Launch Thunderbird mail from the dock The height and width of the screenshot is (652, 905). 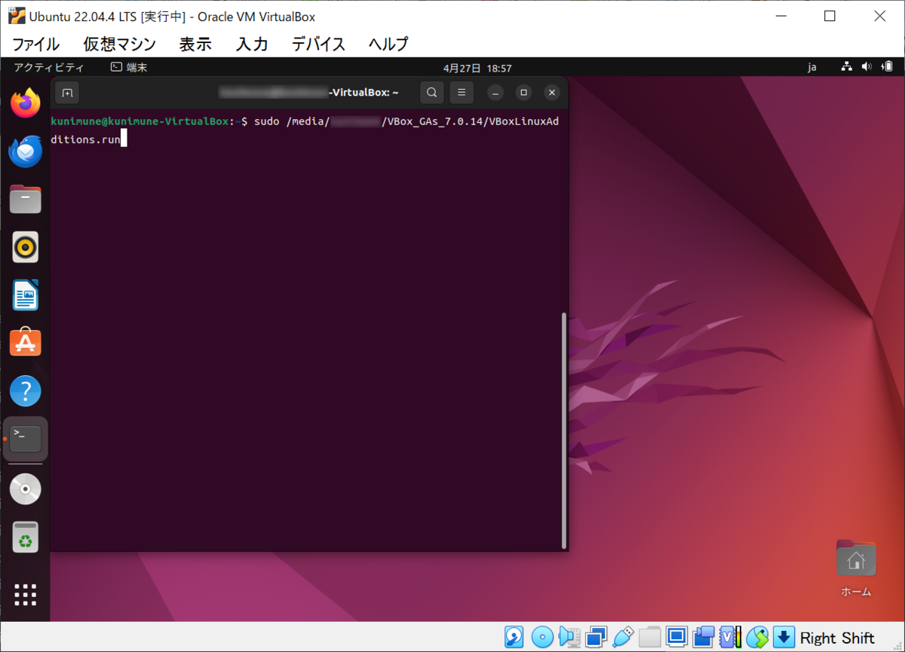pyautogui.click(x=26, y=151)
